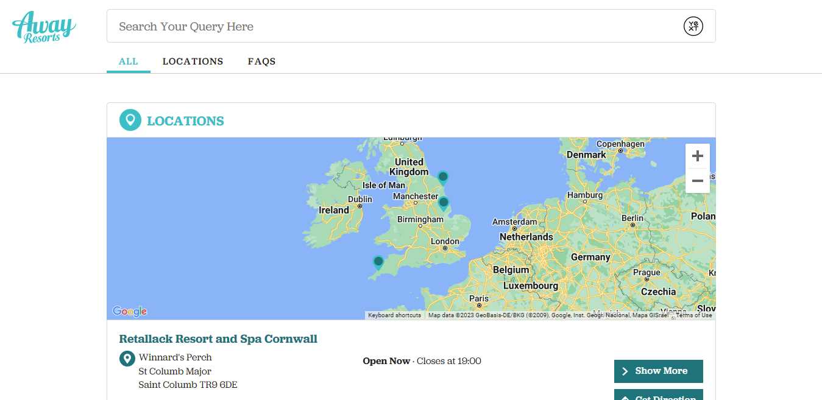Click Show More for Retallack Resort
The width and height of the screenshot is (822, 400).
(659, 371)
